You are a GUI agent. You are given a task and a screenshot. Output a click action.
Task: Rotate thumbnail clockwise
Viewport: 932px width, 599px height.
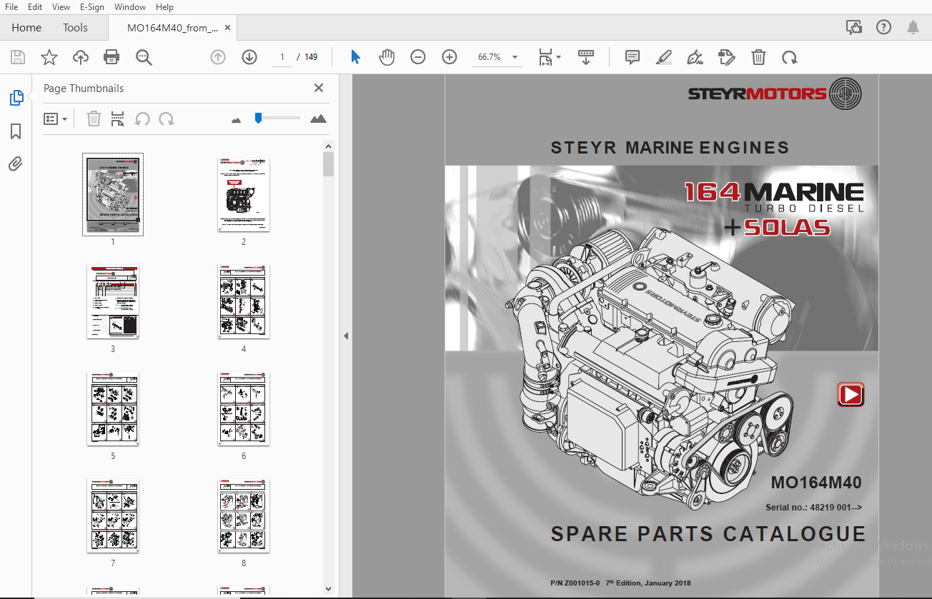click(167, 119)
